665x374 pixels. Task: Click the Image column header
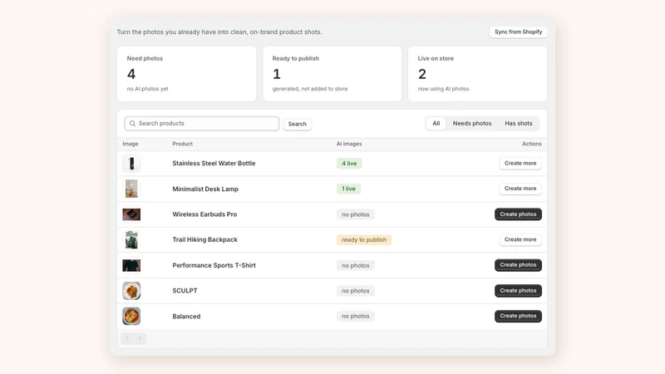pyautogui.click(x=131, y=144)
